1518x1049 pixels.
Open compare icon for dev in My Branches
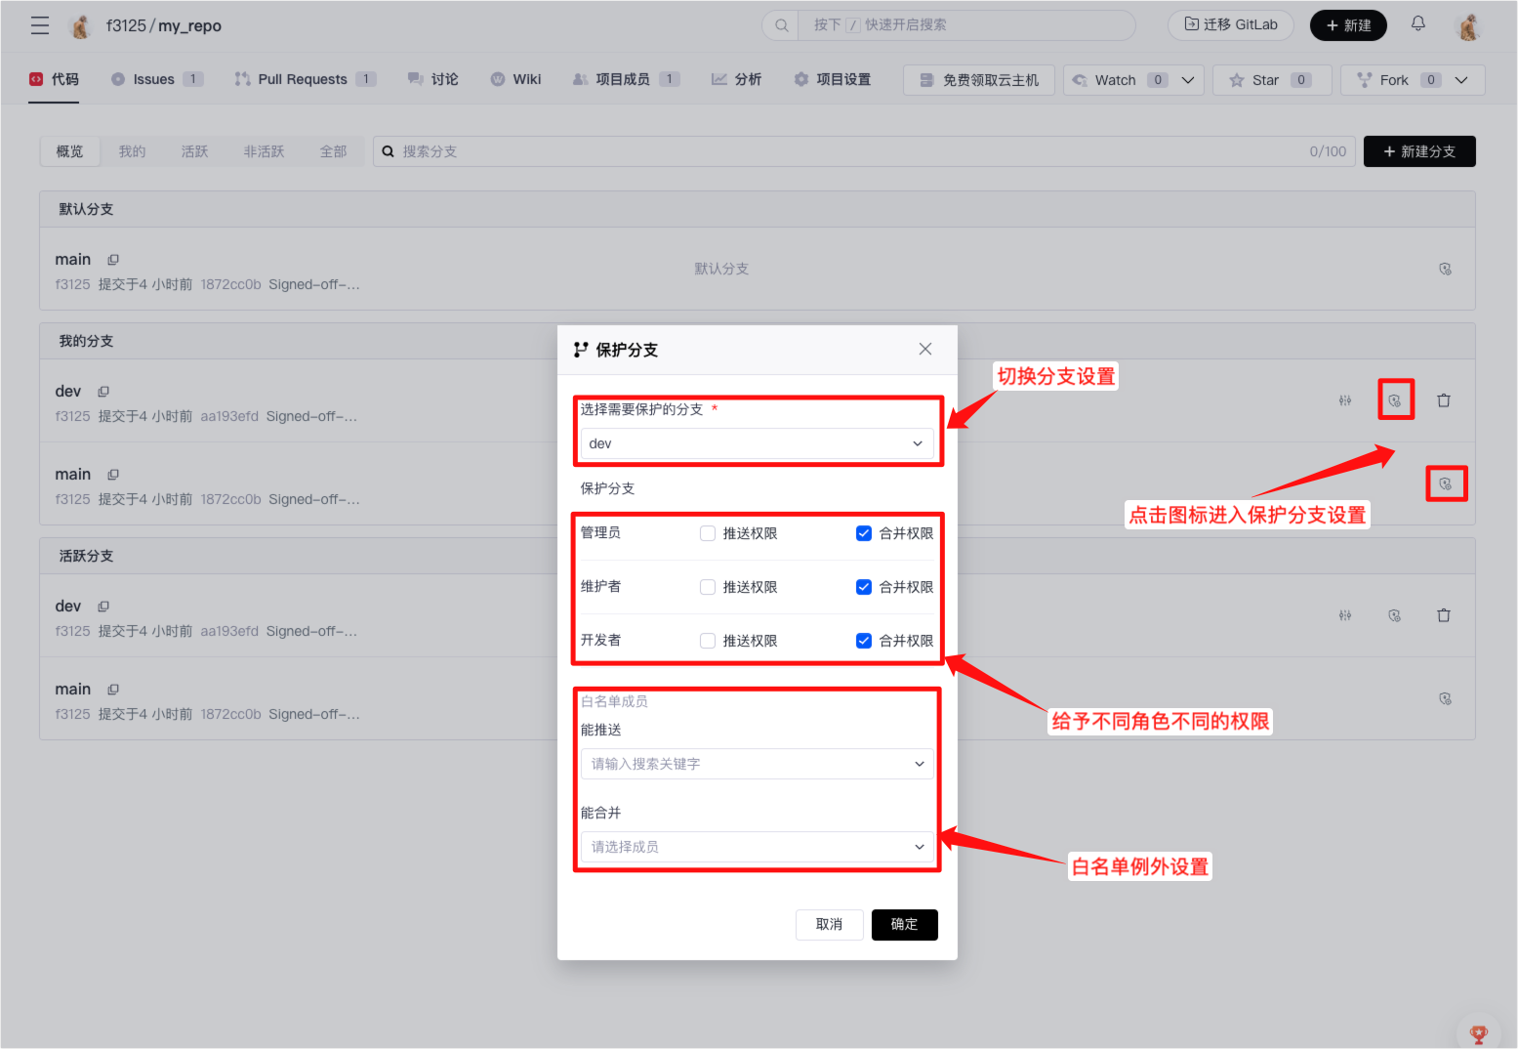[x=1345, y=400]
